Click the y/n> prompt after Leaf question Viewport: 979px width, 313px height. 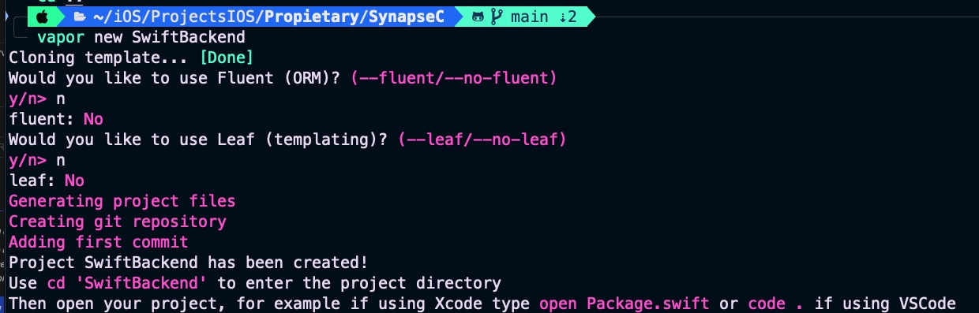[28, 160]
